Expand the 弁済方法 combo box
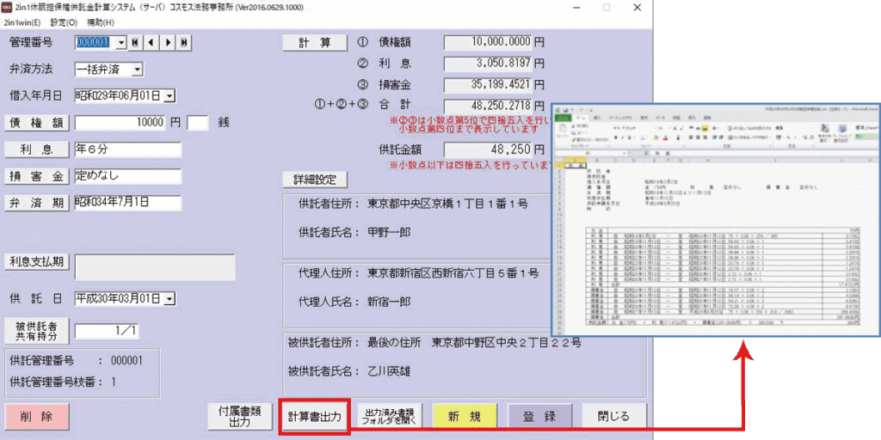The height and width of the screenshot is (440, 881). click(x=137, y=70)
